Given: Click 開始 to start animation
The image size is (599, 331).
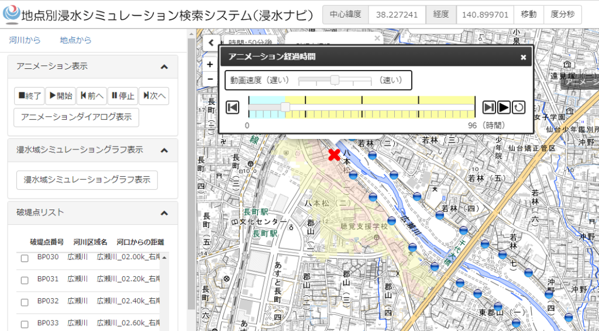Looking at the screenshot, I should [x=60, y=96].
